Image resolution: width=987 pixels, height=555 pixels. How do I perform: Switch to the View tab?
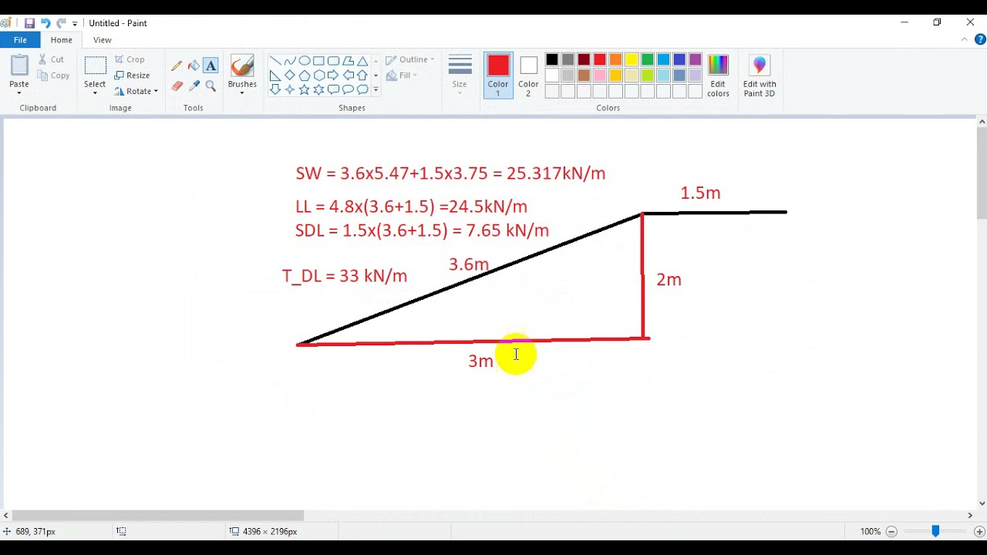tap(103, 40)
